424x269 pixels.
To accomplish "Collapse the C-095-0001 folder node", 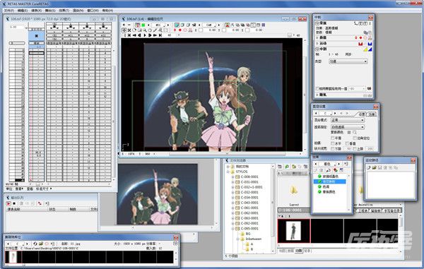I will tap(232, 229).
